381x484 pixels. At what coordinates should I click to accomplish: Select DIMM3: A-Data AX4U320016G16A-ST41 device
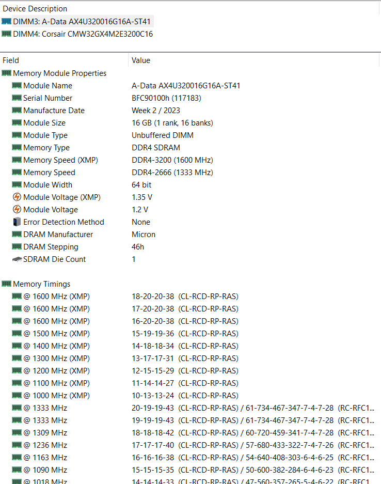[82, 21]
